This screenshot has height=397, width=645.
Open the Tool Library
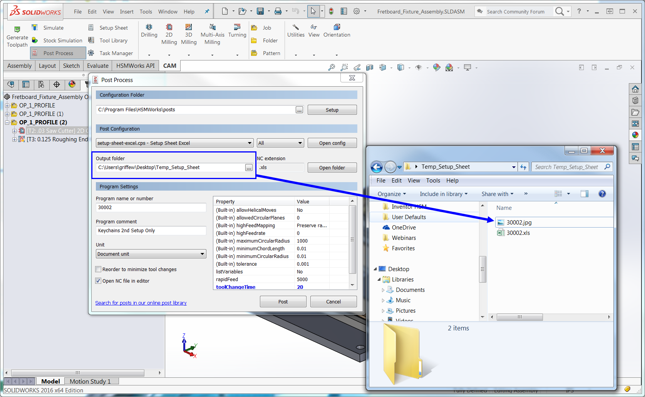pos(108,40)
